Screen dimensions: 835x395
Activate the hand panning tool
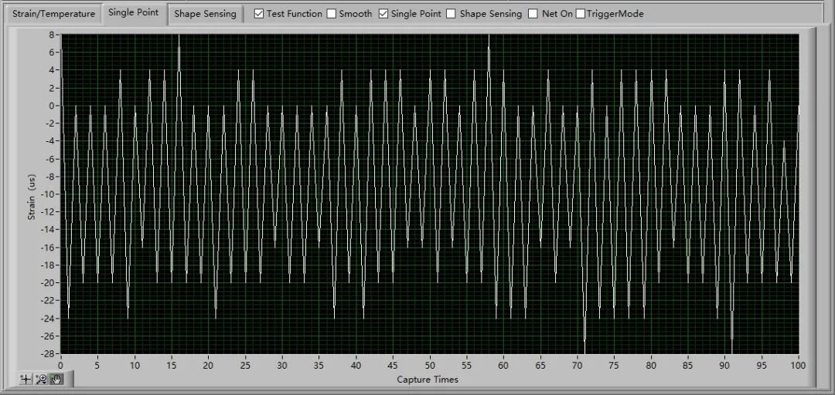click(x=58, y=379)
